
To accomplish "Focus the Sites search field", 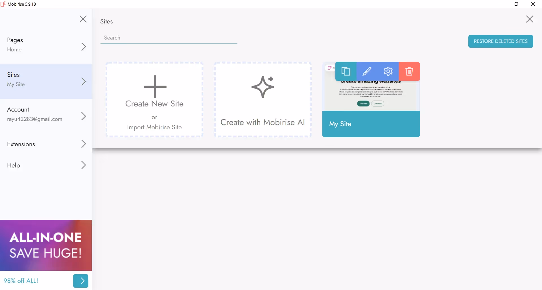I will pos(169,38).
